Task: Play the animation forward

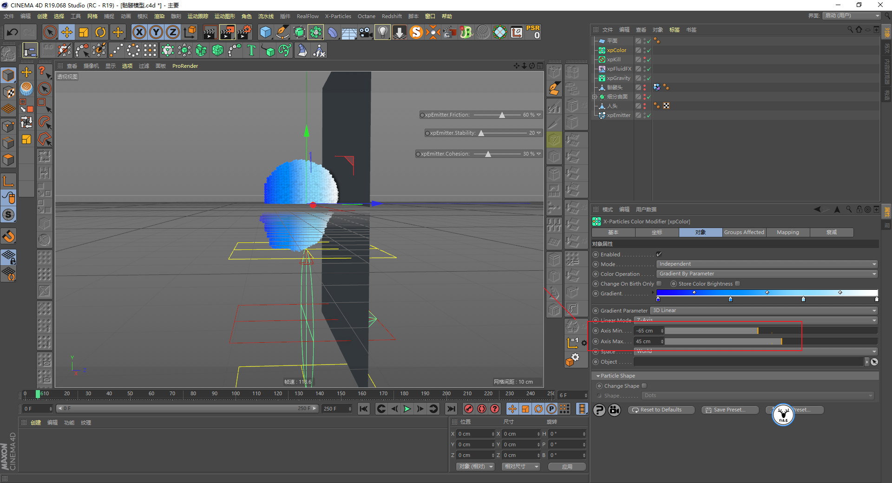Action: point(407,409)
